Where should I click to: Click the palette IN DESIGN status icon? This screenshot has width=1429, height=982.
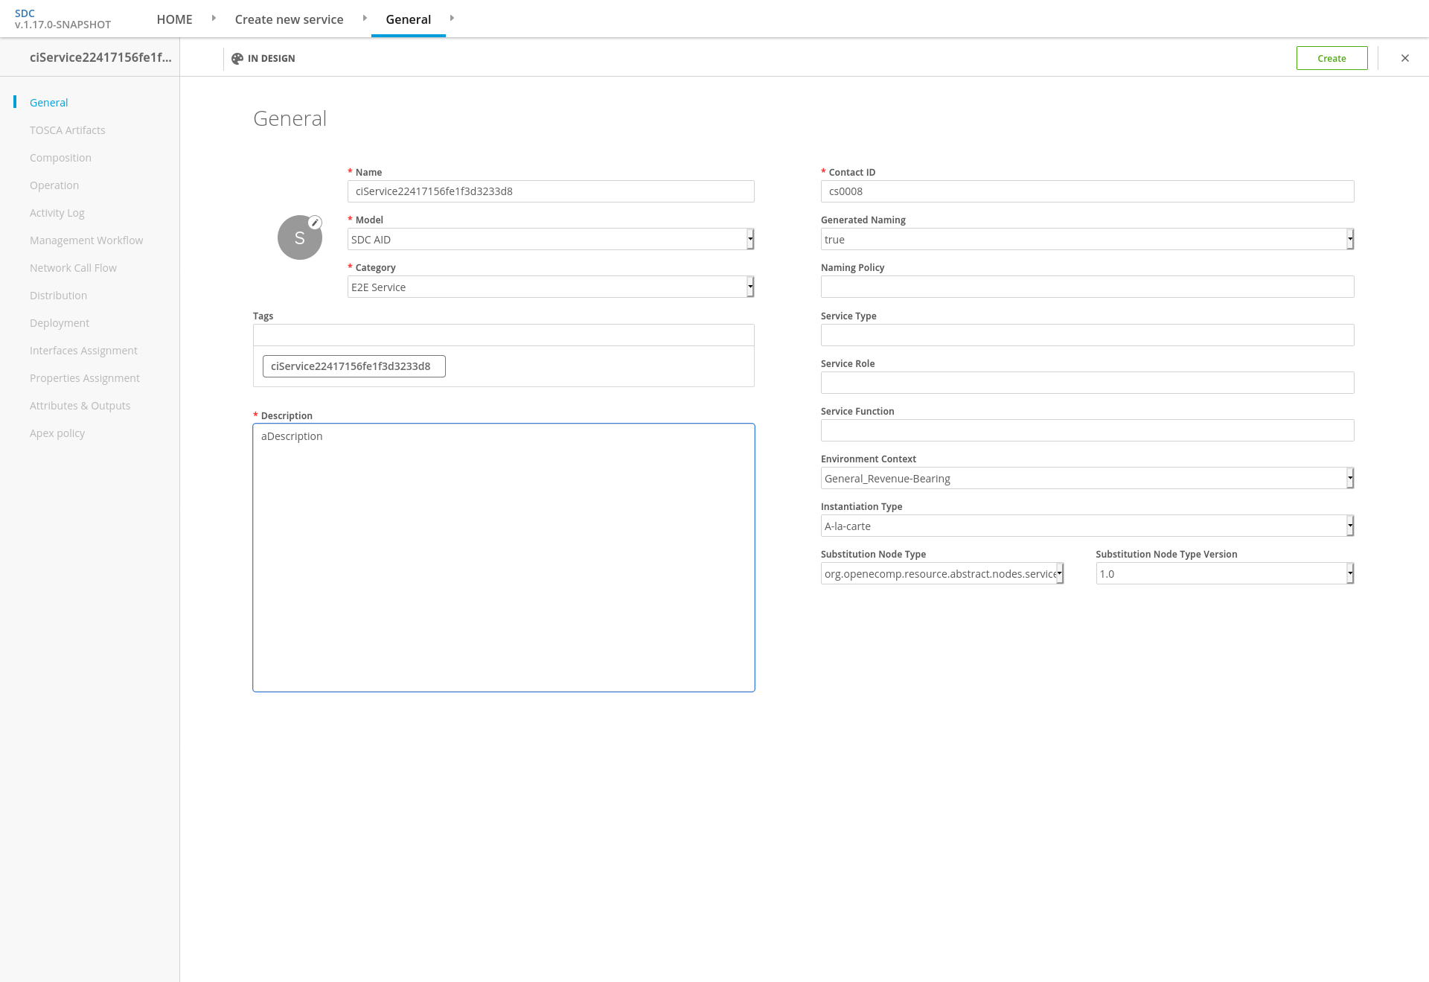pos(237,58)
